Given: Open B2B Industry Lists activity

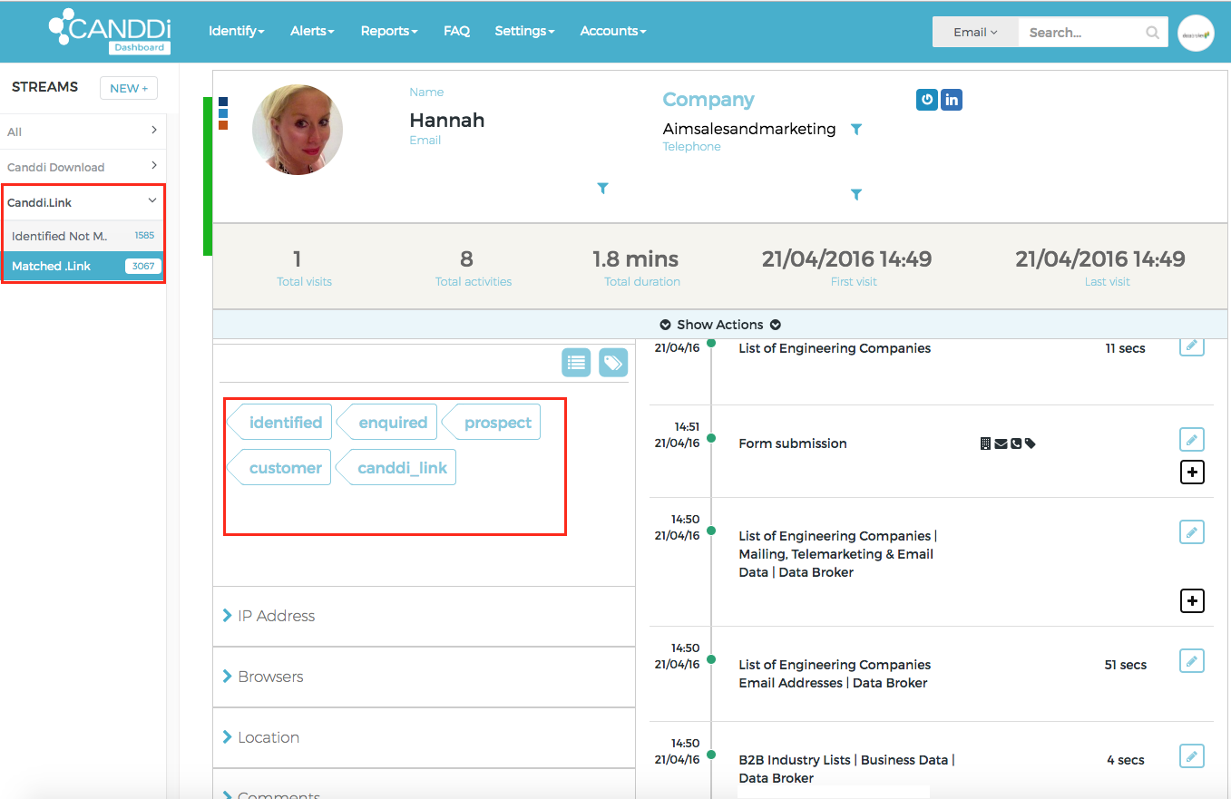Looking at the screenshot, I should [846, 769].
